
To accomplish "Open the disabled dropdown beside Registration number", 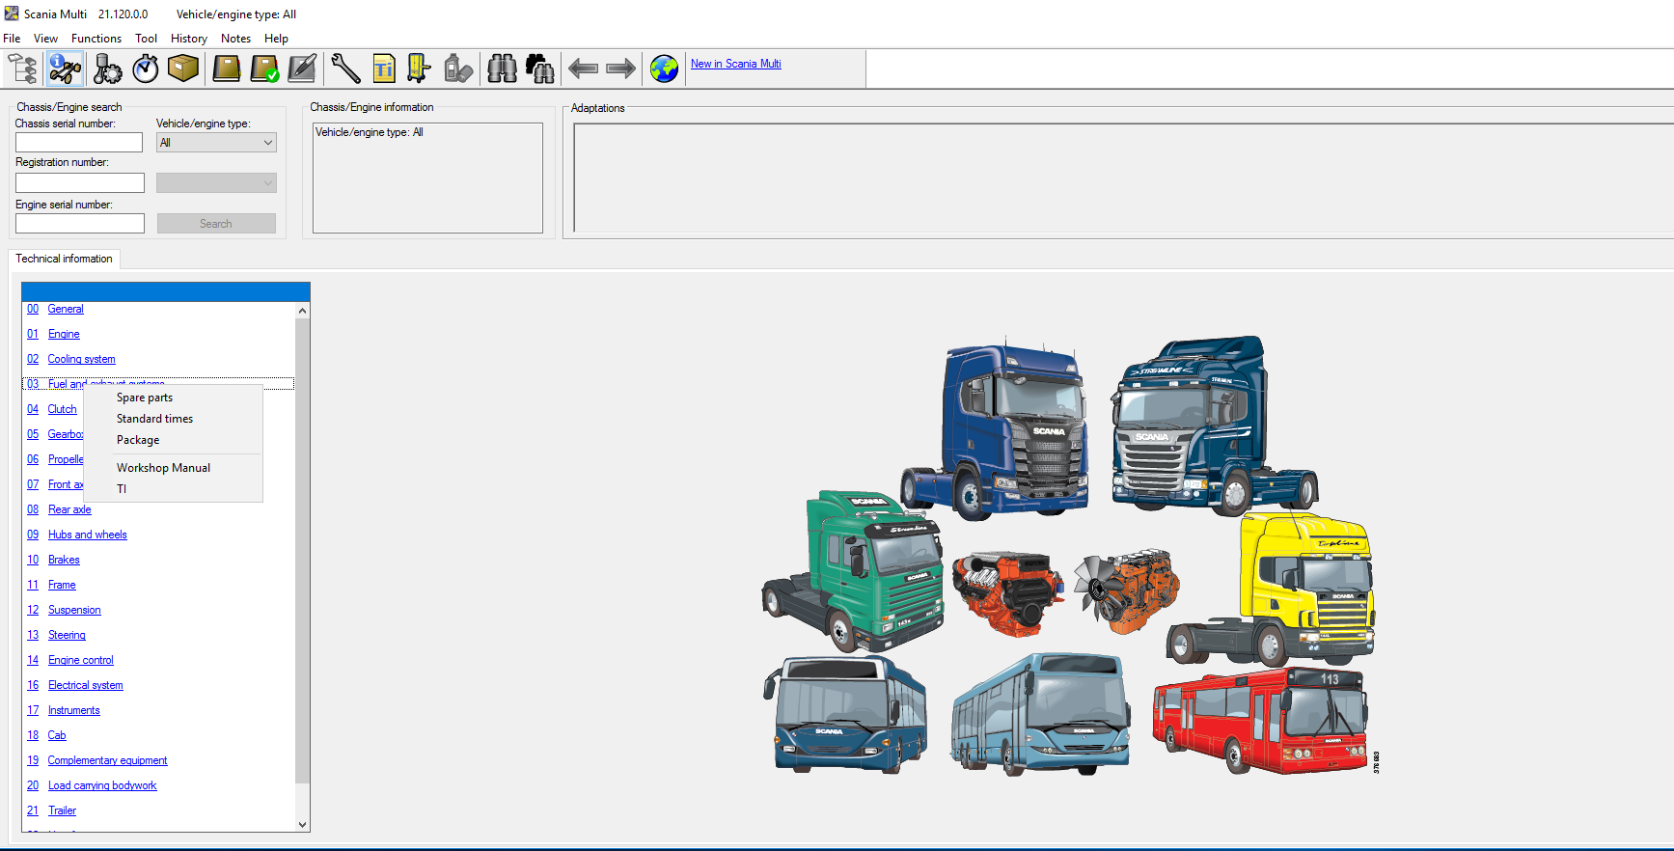I will [216, 183].
